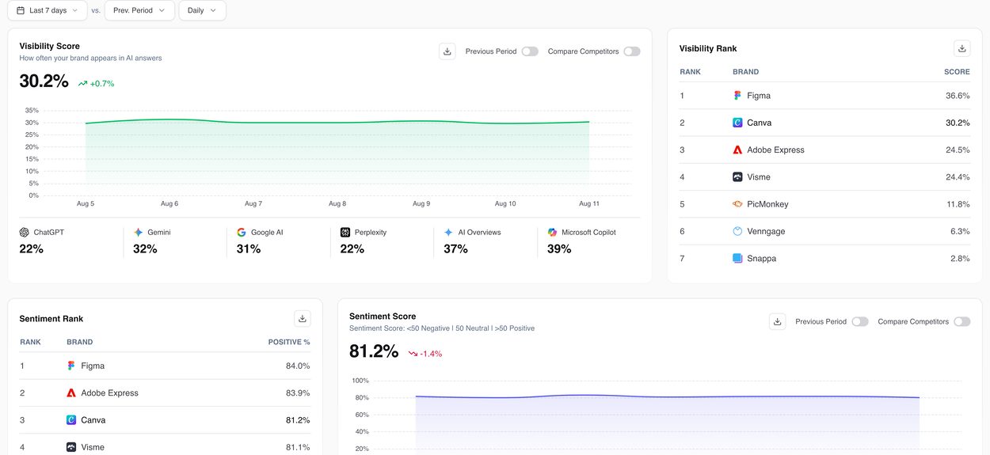Screen dimensions: 990x455
Task: Enable Previous Period toggle for Visibility Score
Action: pos(530,51)
